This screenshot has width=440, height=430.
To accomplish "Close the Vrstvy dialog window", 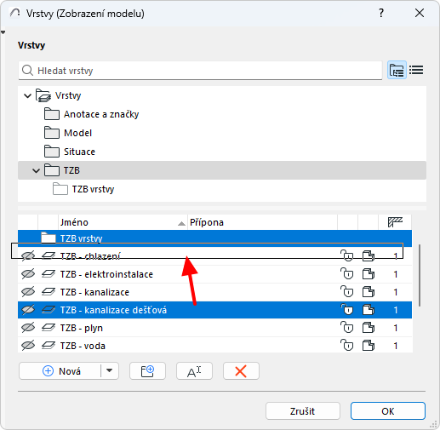I will point(420,13).
